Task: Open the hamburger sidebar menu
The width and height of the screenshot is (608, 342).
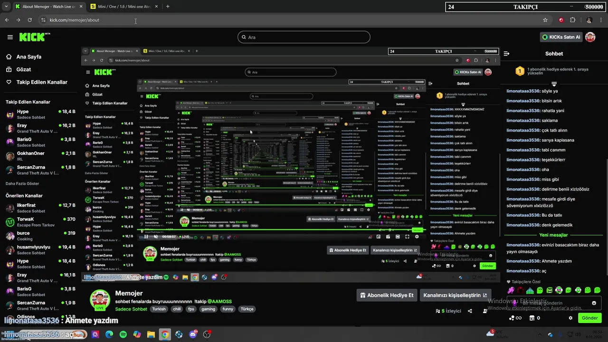Action: (x=10, y=37)
